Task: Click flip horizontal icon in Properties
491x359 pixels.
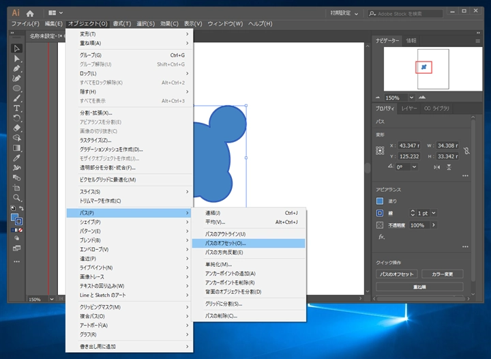Action: click(x=437, y=167)
